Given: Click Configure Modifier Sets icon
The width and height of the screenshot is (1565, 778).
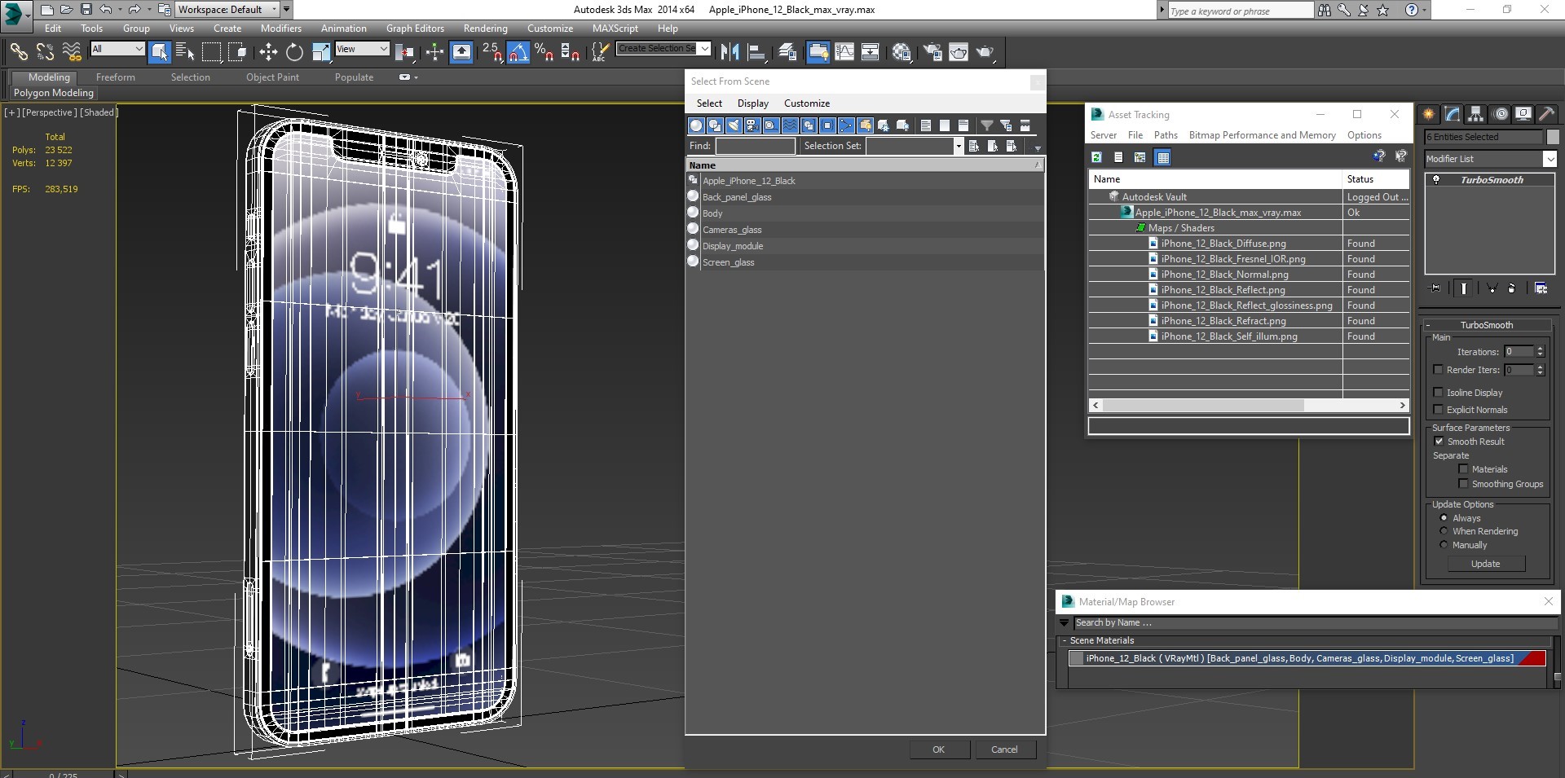Looking at the screenshot, I should pos(1541,288).
